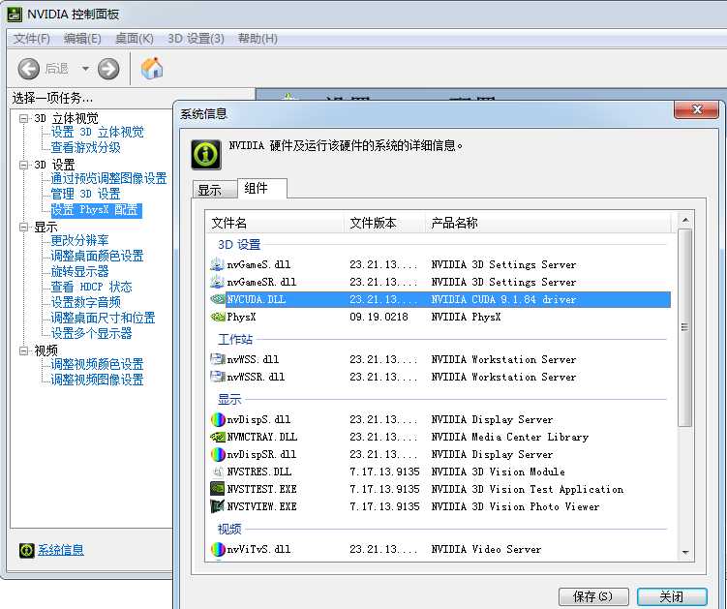Collapse the 视频 tree node
Image resolution: width=727 pixels, height=609 pixels.
coord(23,350)
